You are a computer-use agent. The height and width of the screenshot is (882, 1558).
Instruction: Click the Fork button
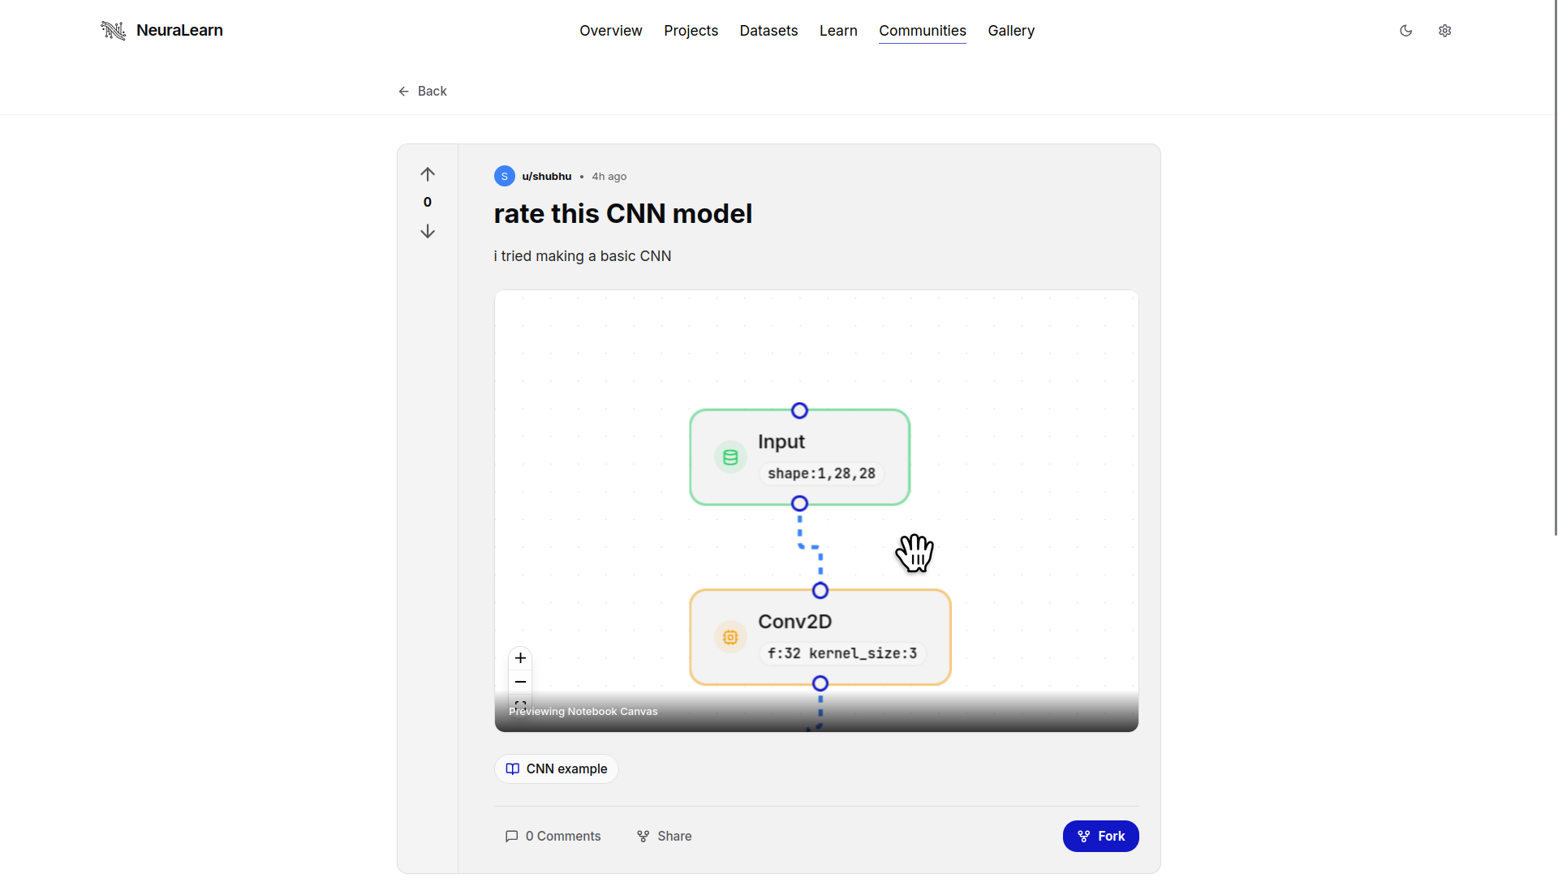tap(1100, 836)
